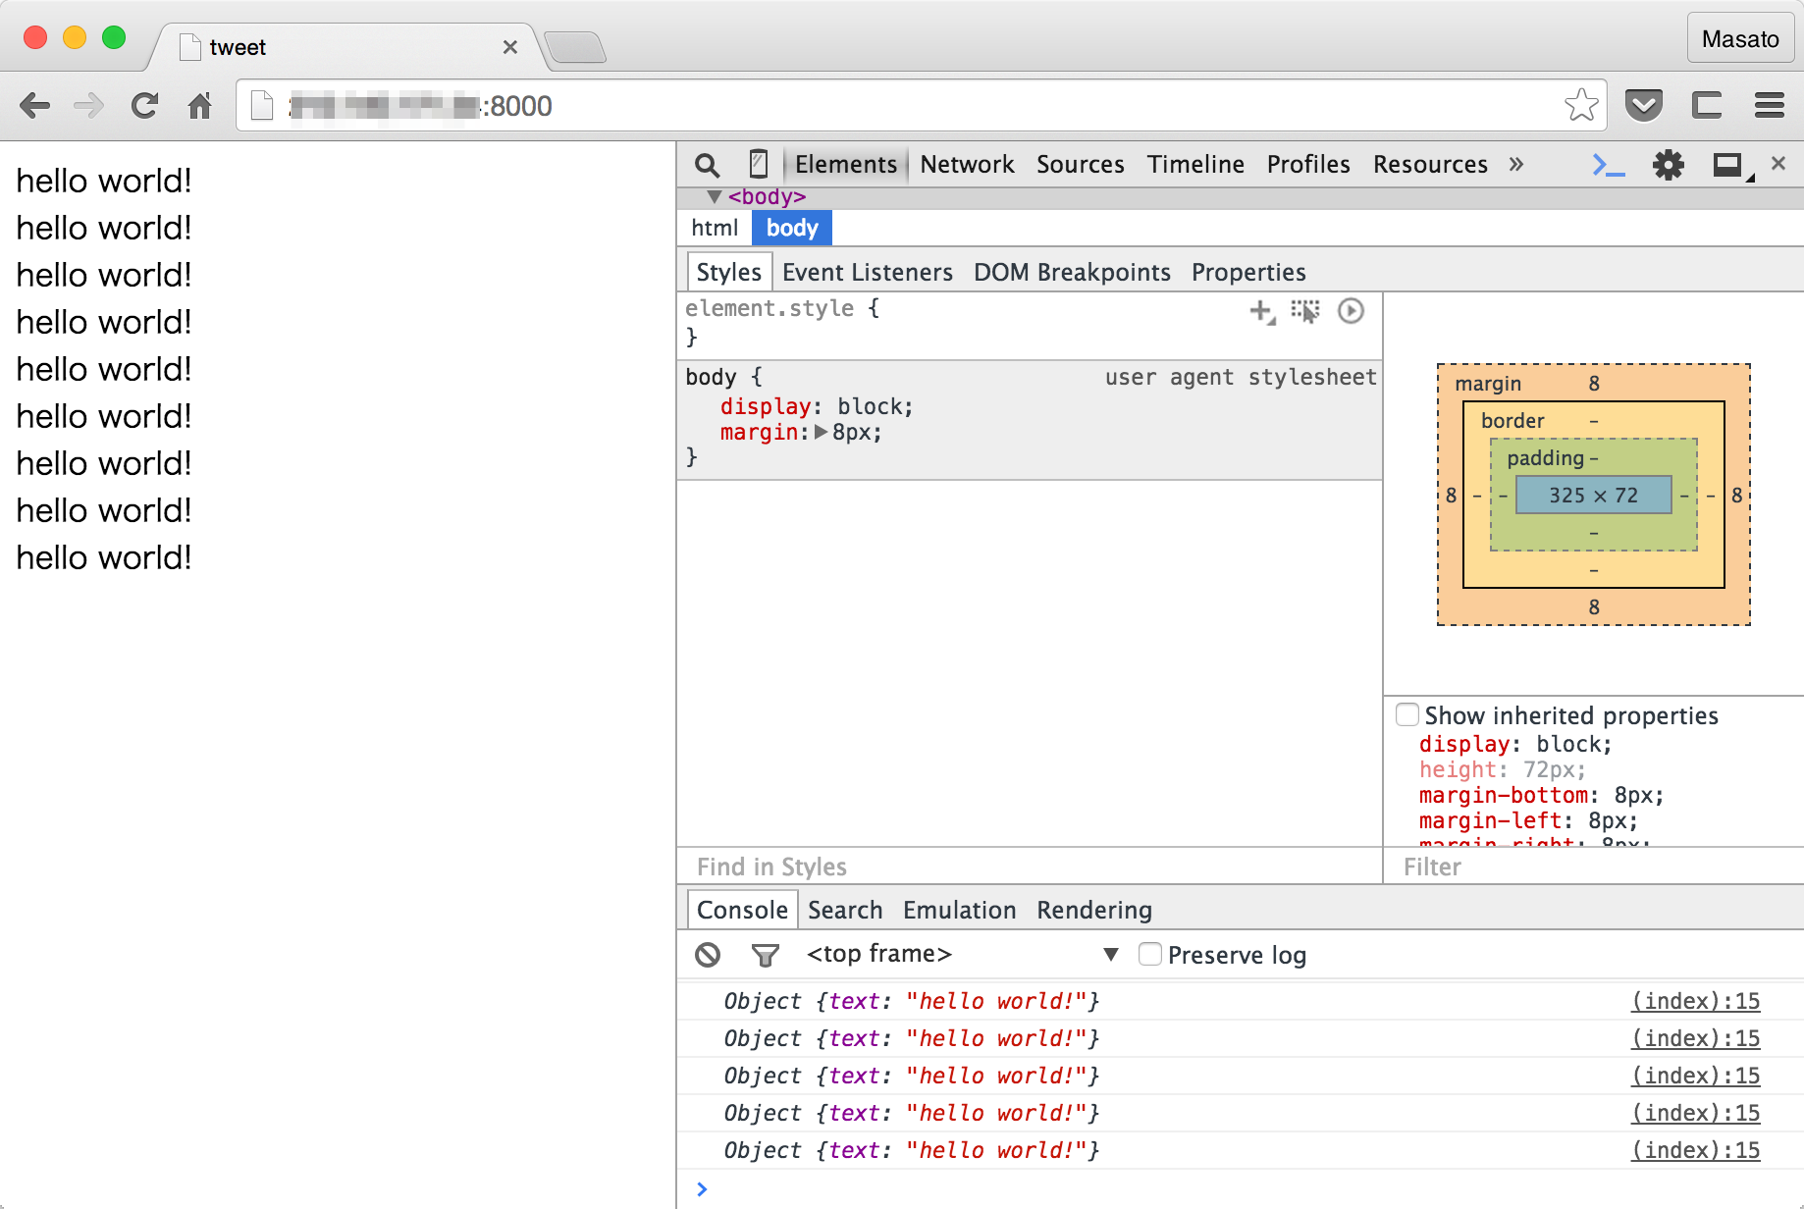Expand the margin shorthand property triangle
The height and width of the screenshot is (1209, 1804).
point(822,432)
